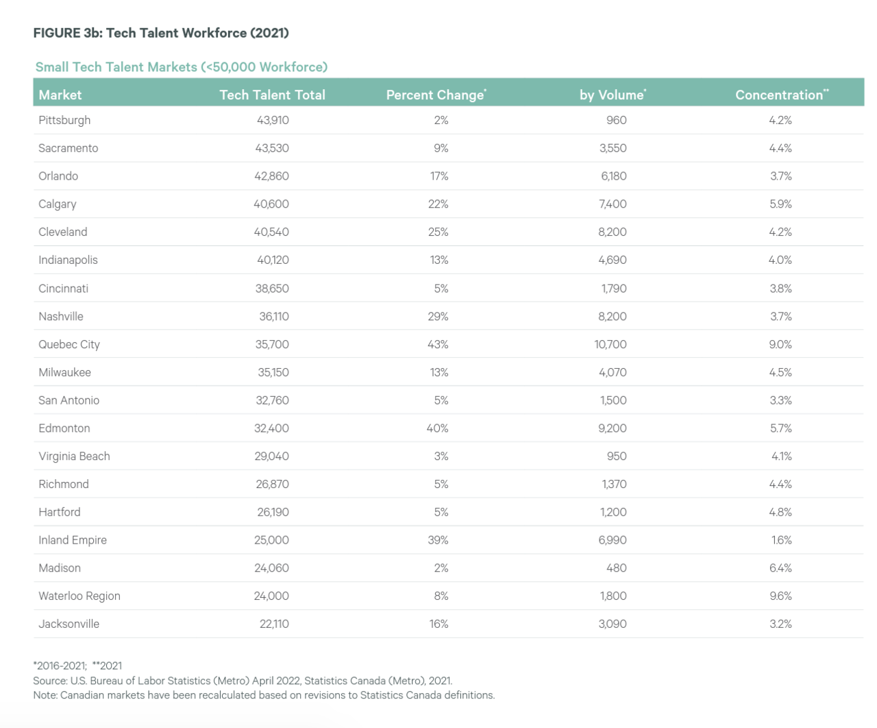Click the Small Tech Talent Markets subtitle
877x728 pixels.
click(x=182, y=66)
